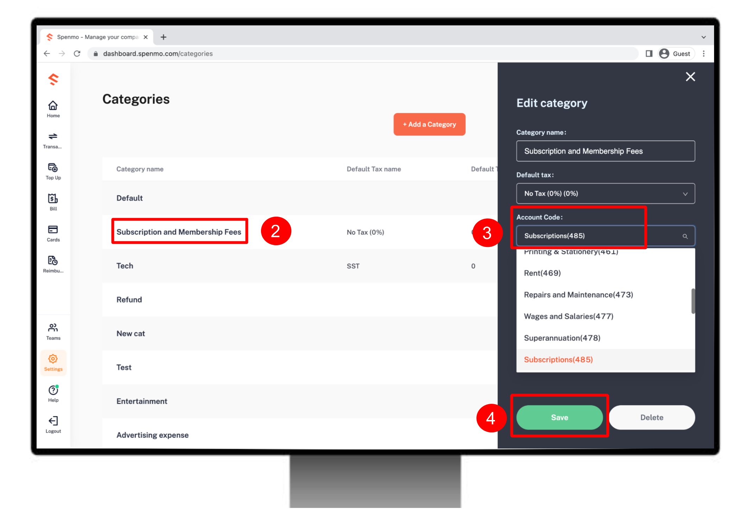Open the Help section
Viewport: 750px width, 509px height.
[x=53, y=394]
